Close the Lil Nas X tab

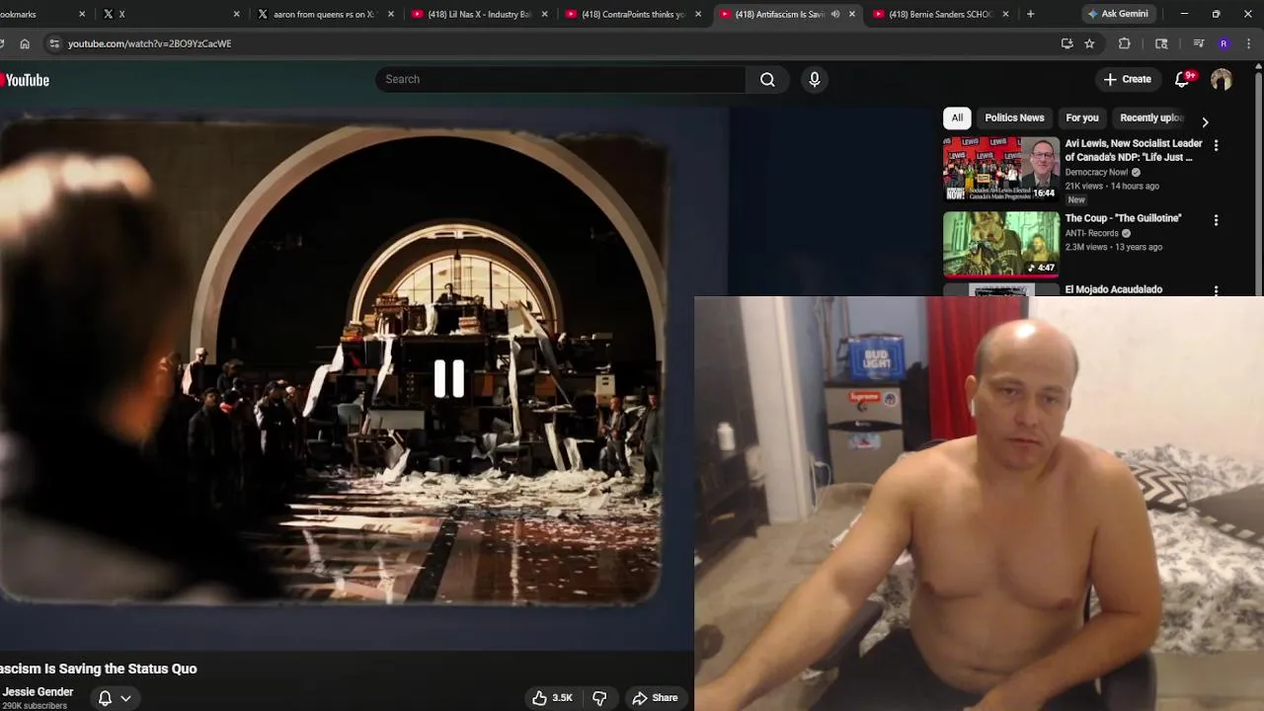[x=545, y=14]
